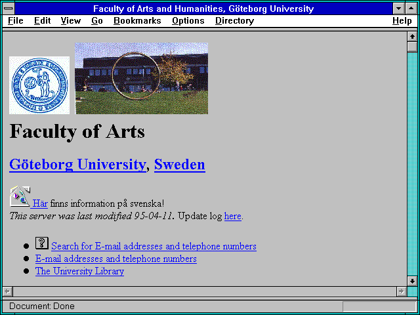This screenshot has height=315, width=420.
Task: Open the Edit menu
Action: tap(42, 21)
